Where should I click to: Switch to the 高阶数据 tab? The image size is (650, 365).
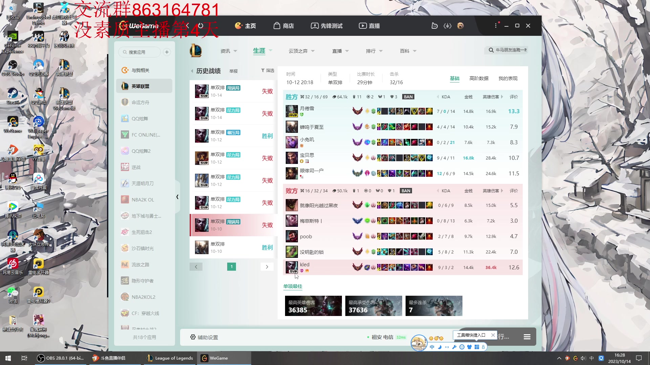pyautogui.click(x=479, y=78)
